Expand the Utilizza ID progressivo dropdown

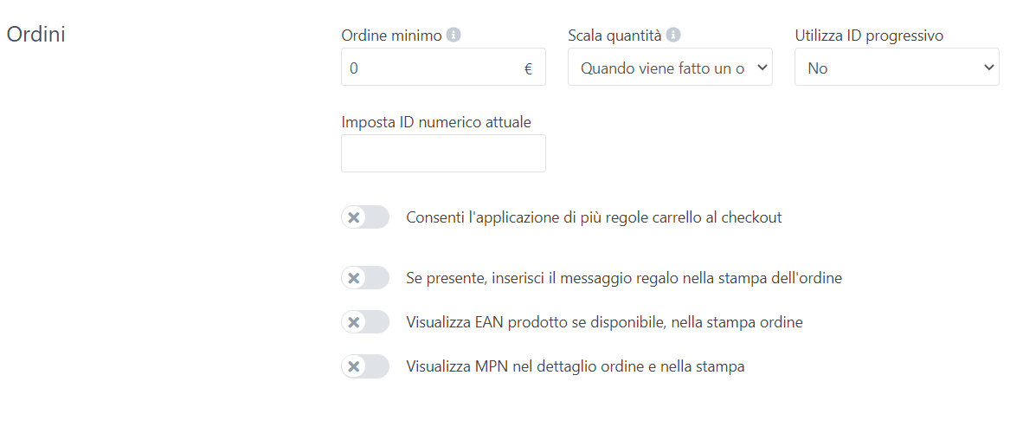pyautogui.click(x=897, y=68)
